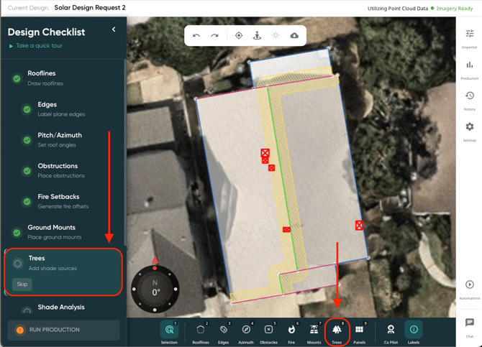This screenshot has height=347, width=482.
Task: Click the north compass dial
Action: (x=155, y=289)
